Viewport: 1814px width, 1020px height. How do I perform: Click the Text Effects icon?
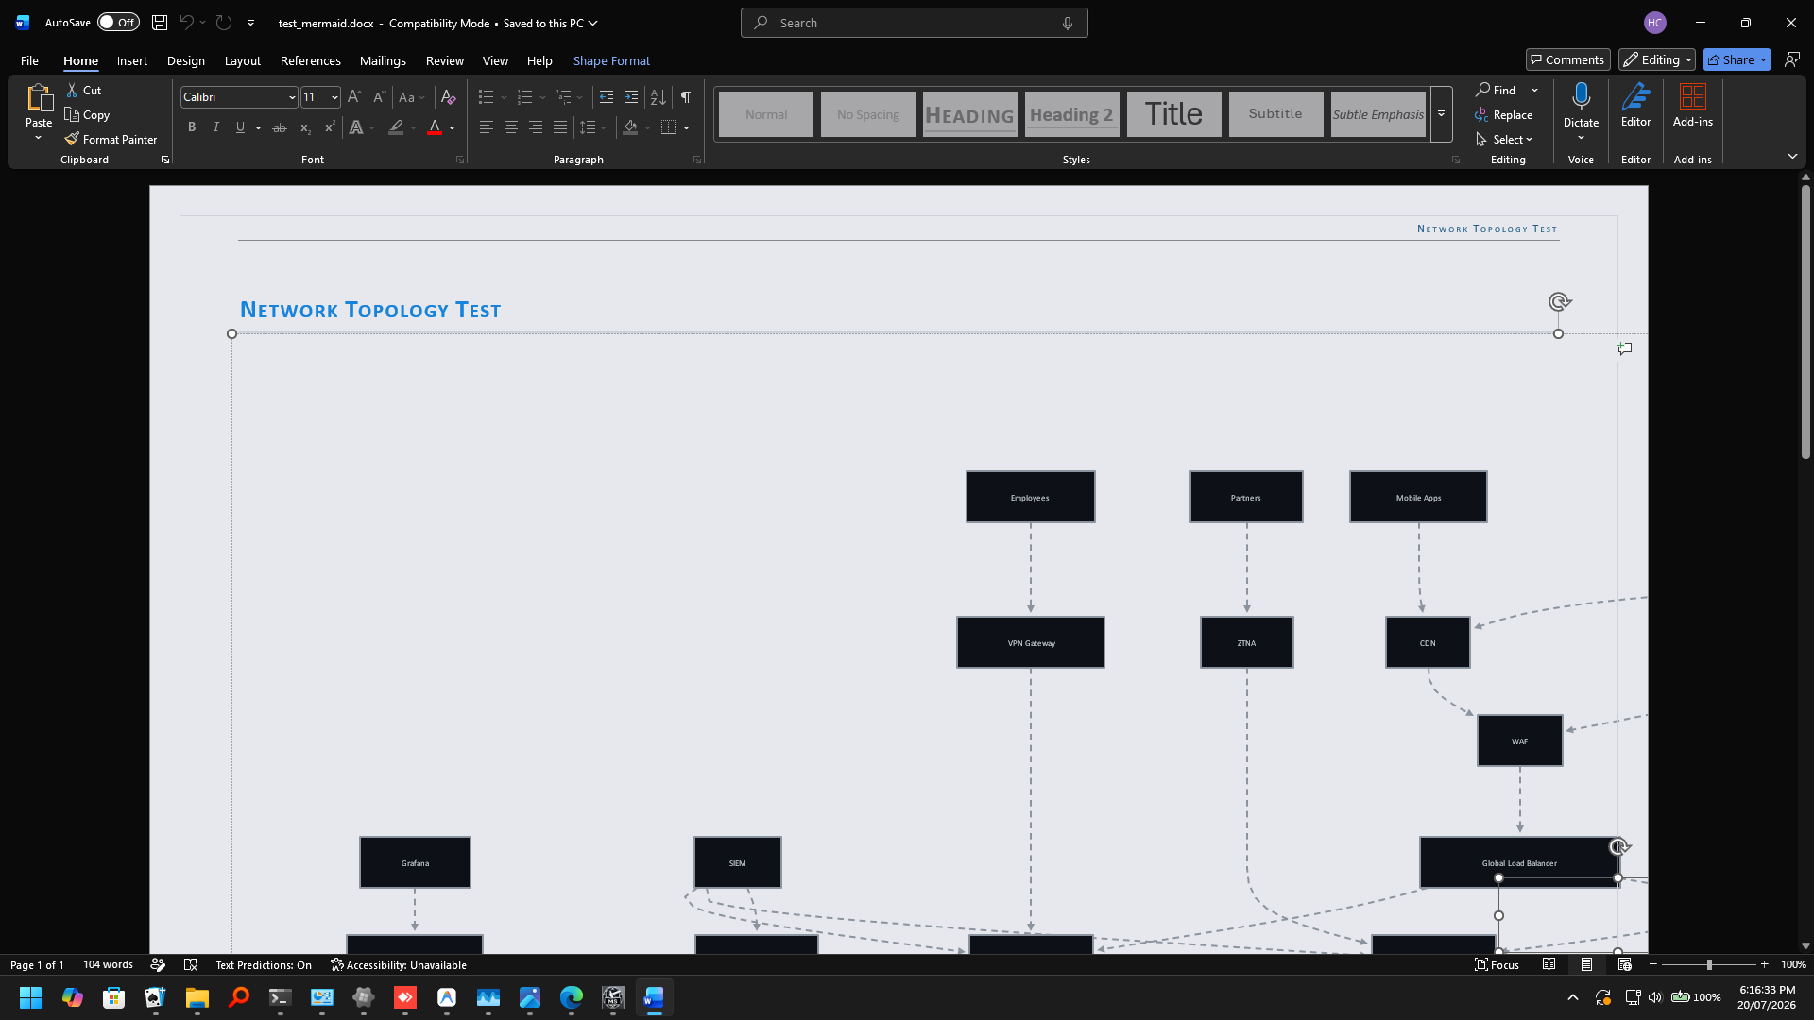pyautogui.click(x=356, y=127)
